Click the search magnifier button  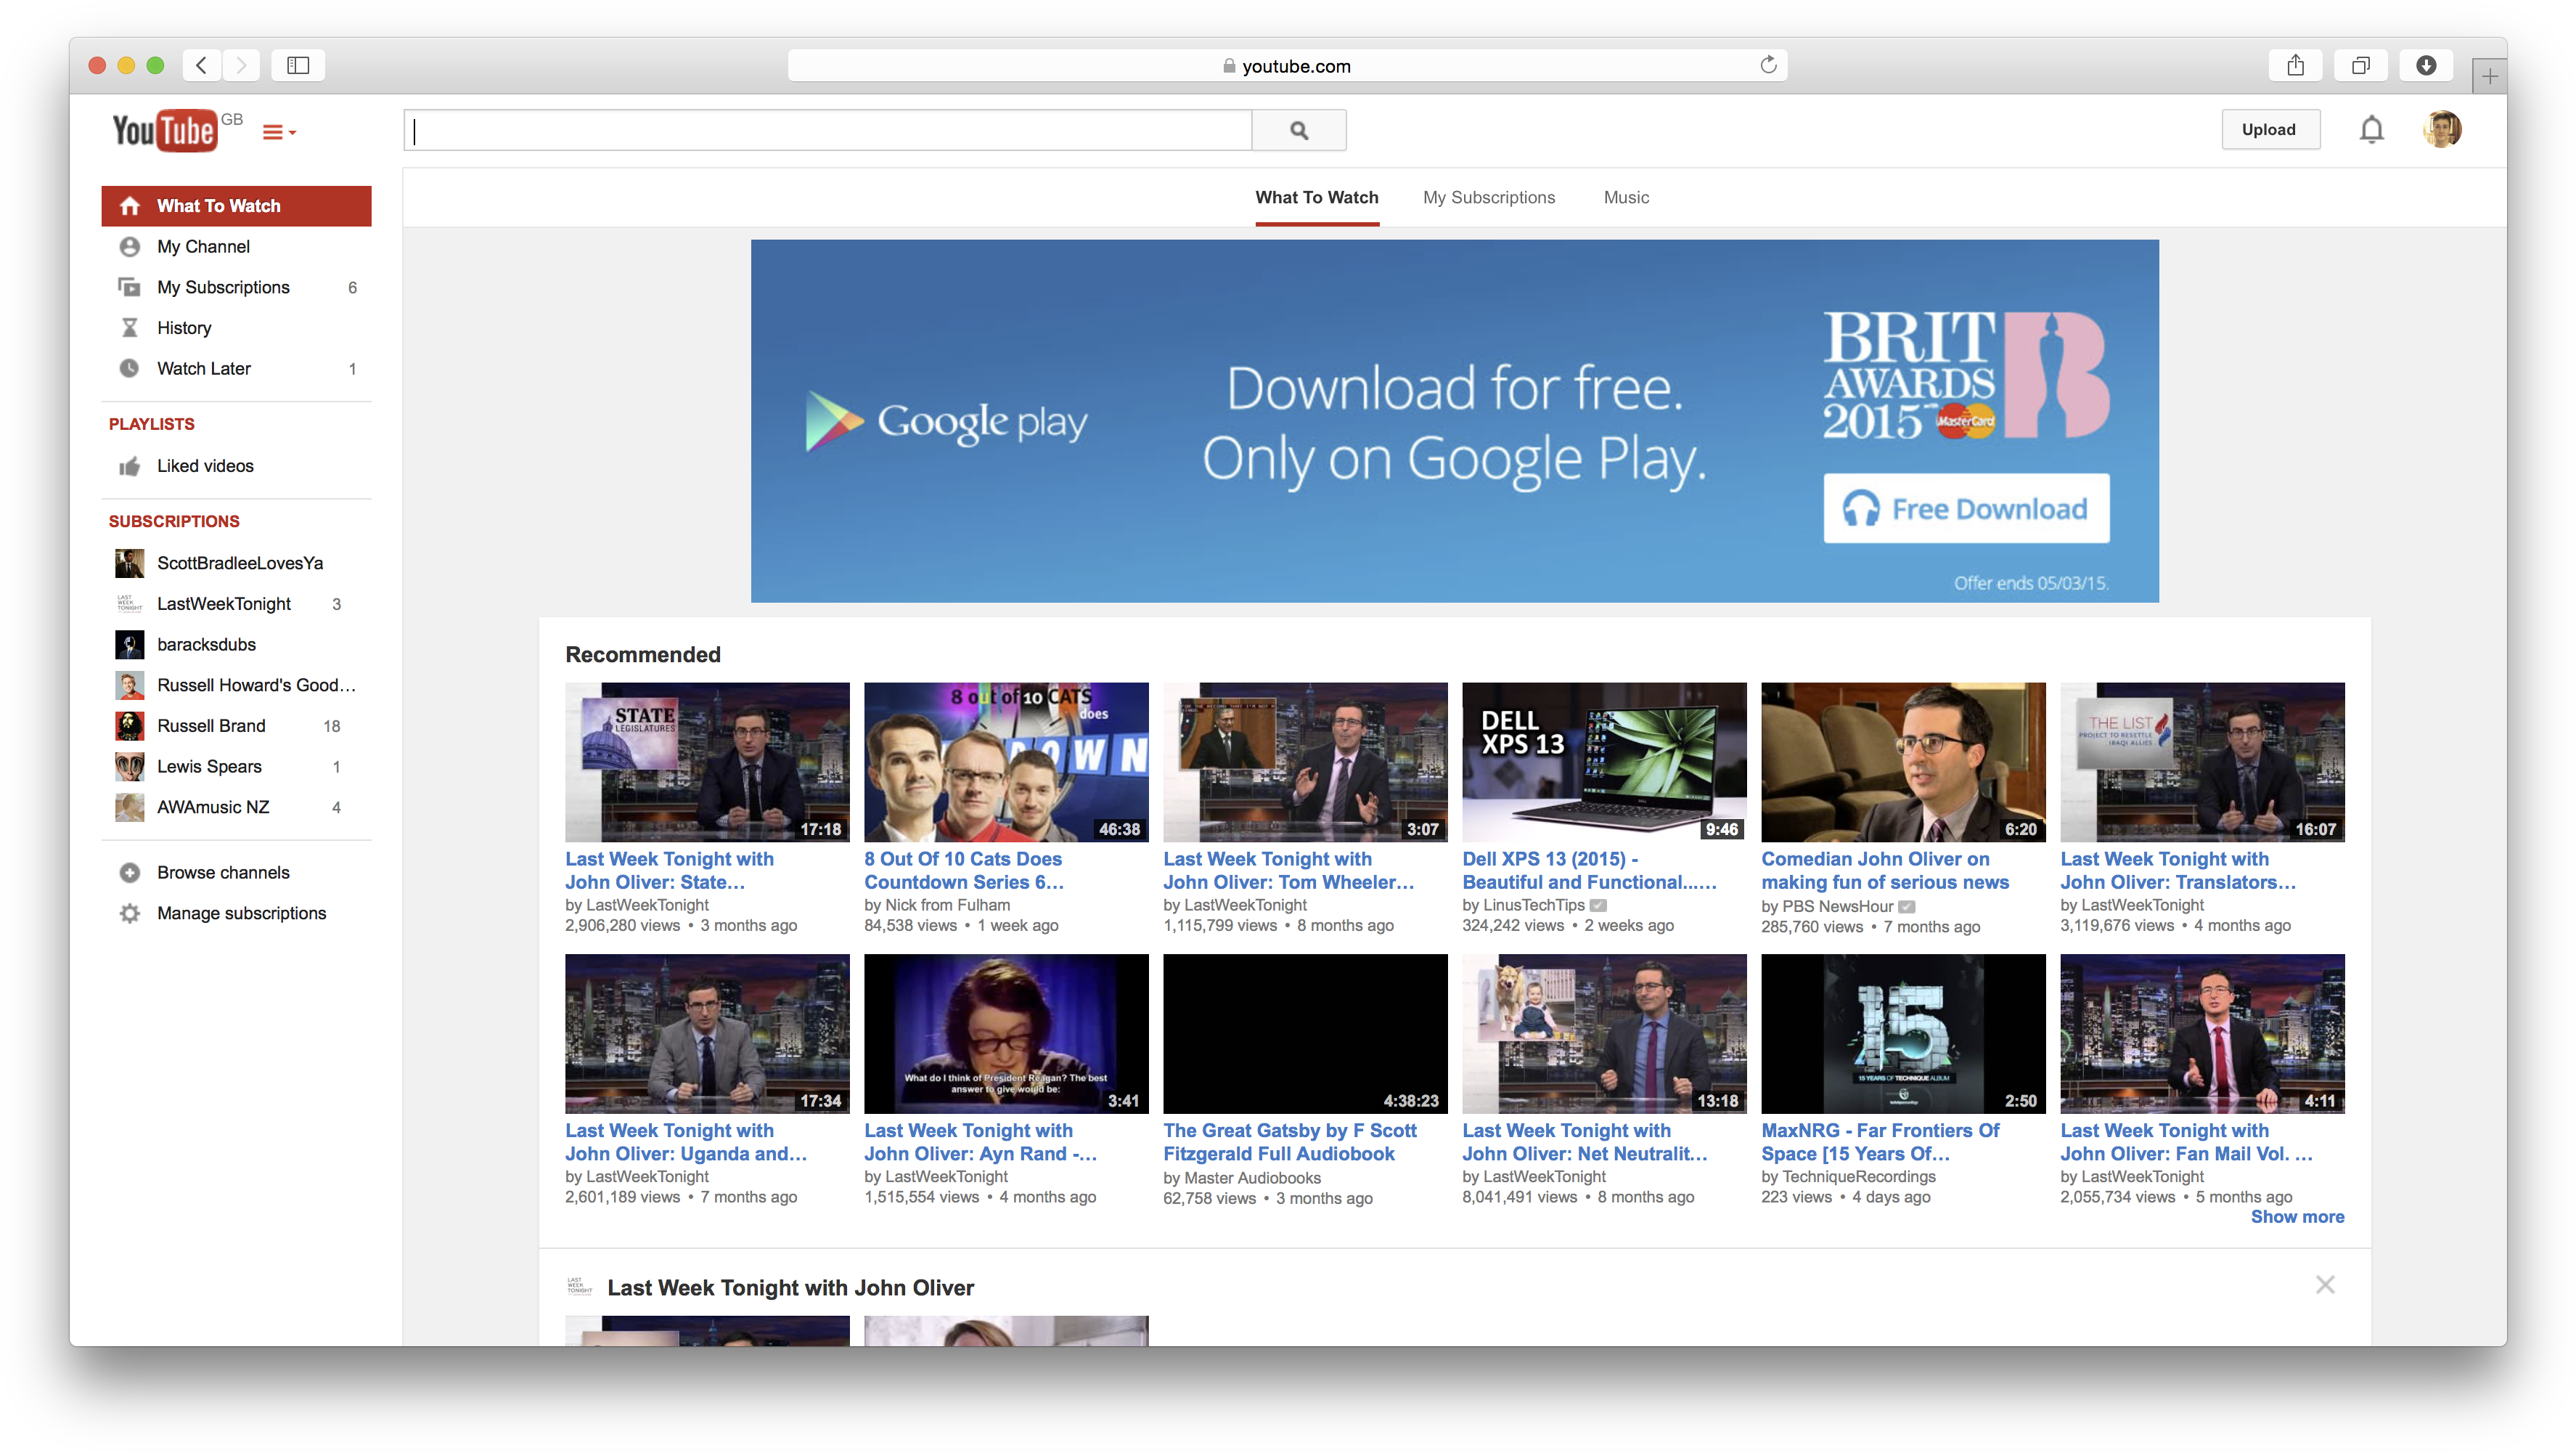(1298, 130)
